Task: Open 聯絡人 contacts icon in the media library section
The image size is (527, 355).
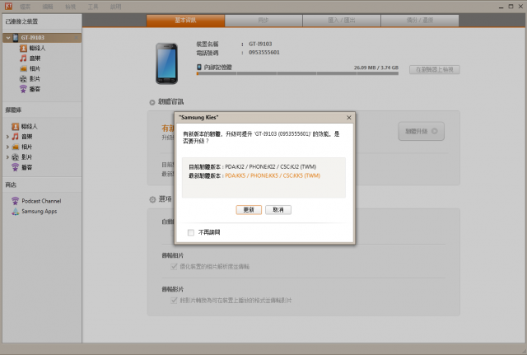Action: [15, 126]
